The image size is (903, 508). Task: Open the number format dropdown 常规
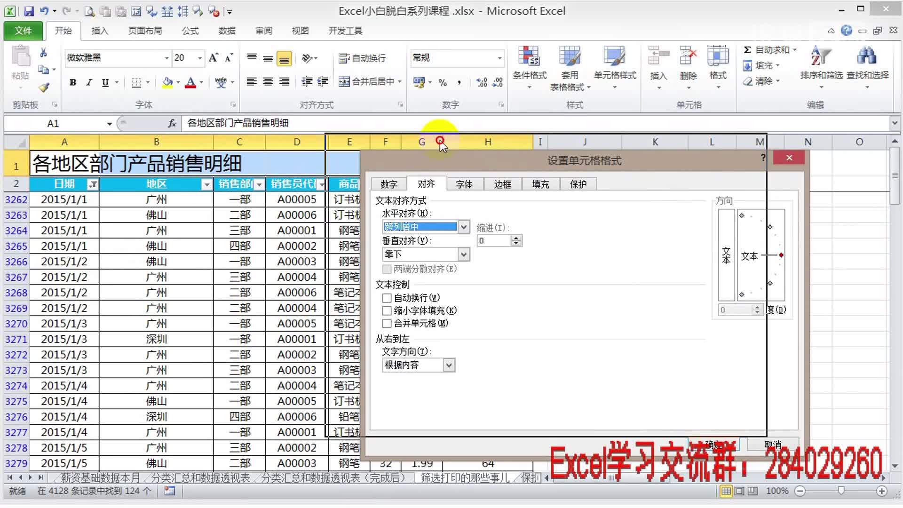499,58
